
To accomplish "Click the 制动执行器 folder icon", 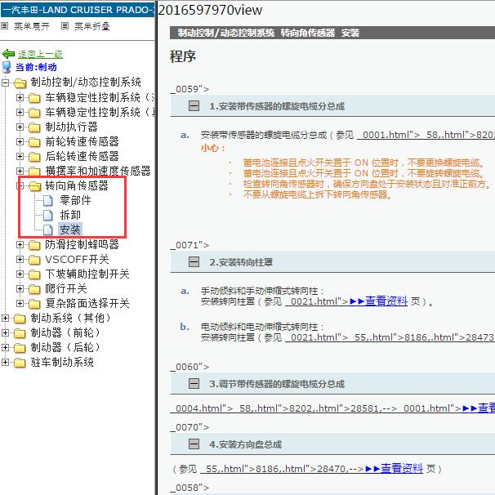I will pyautogui.click(x=34, y=127).
